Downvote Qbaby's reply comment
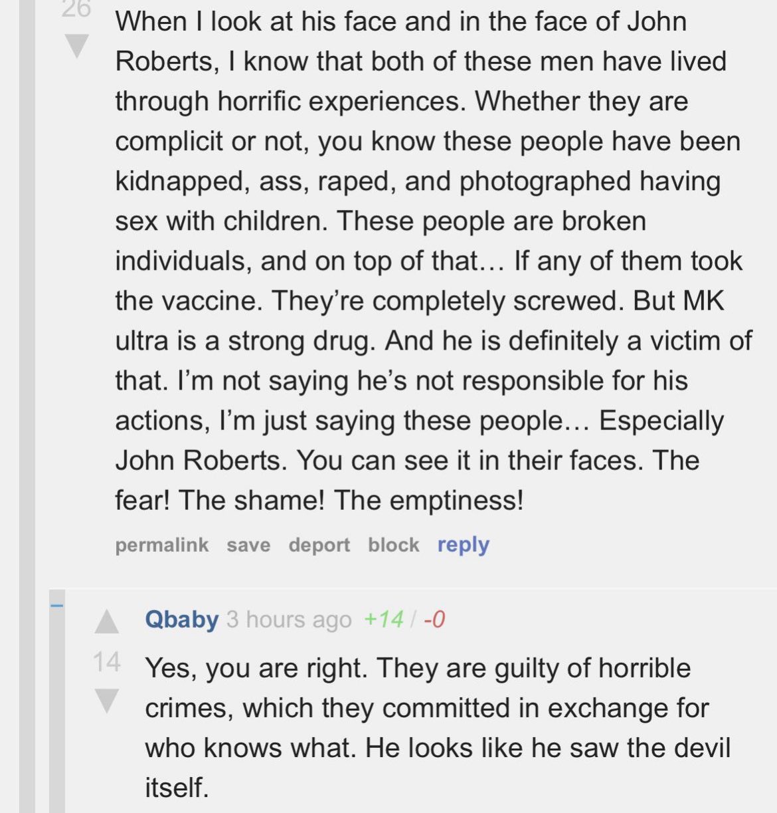 point(106,701)
